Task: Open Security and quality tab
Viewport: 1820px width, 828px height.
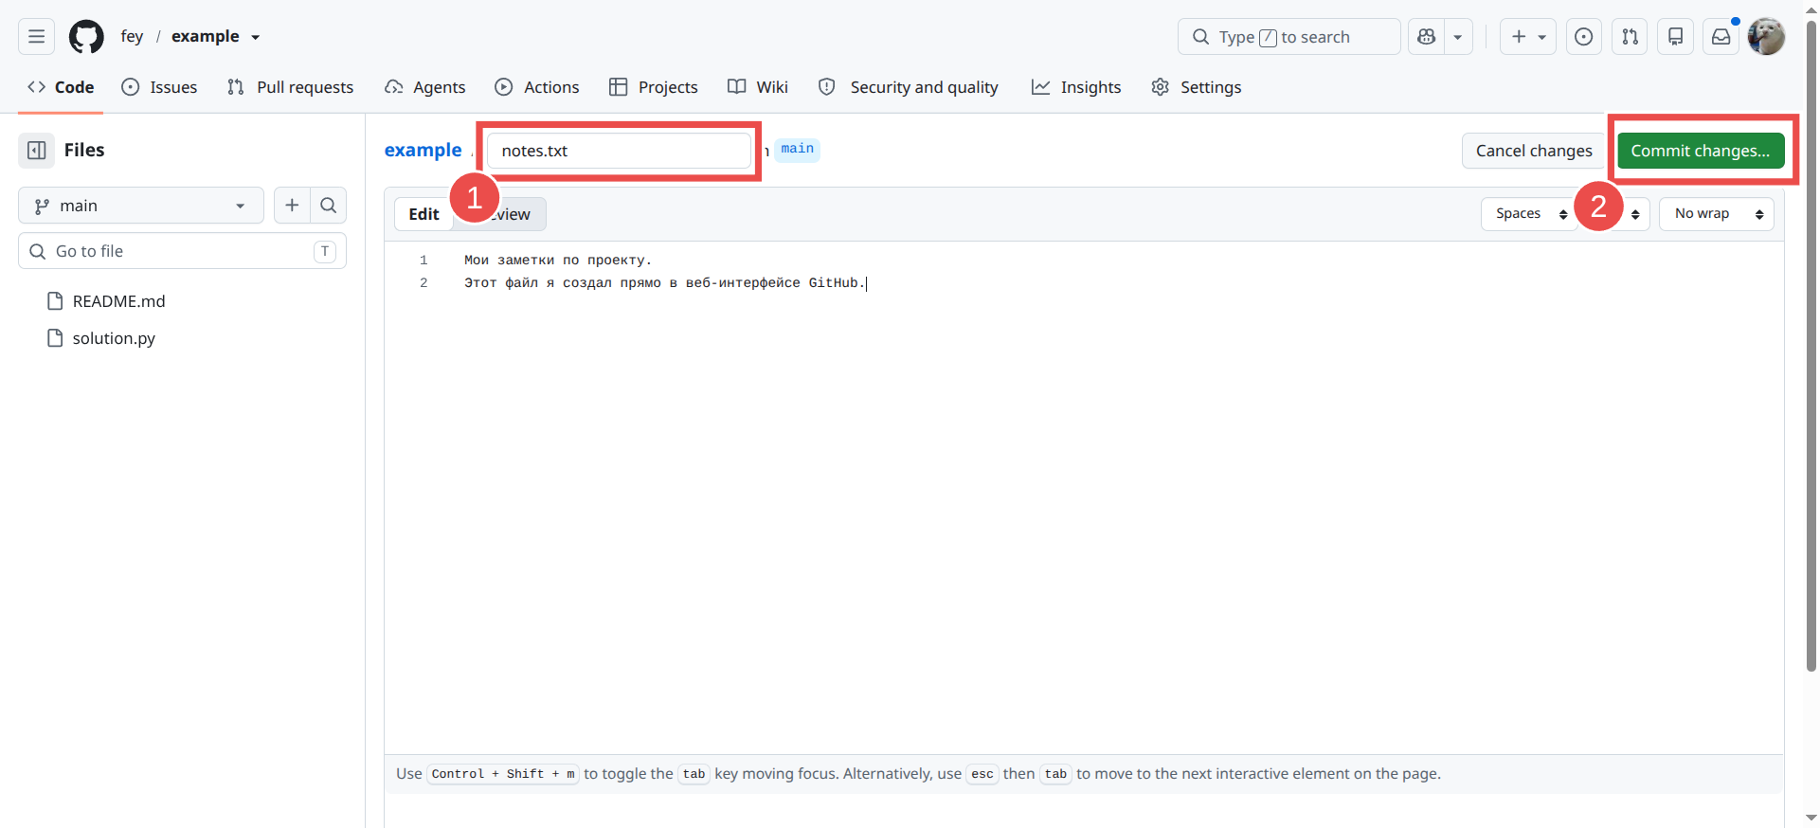Action: point(908,87)
